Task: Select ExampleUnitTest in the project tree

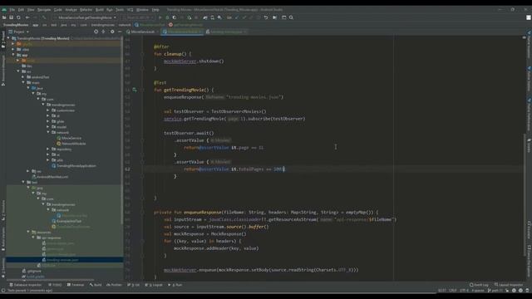Action: (x=66, y=221)
